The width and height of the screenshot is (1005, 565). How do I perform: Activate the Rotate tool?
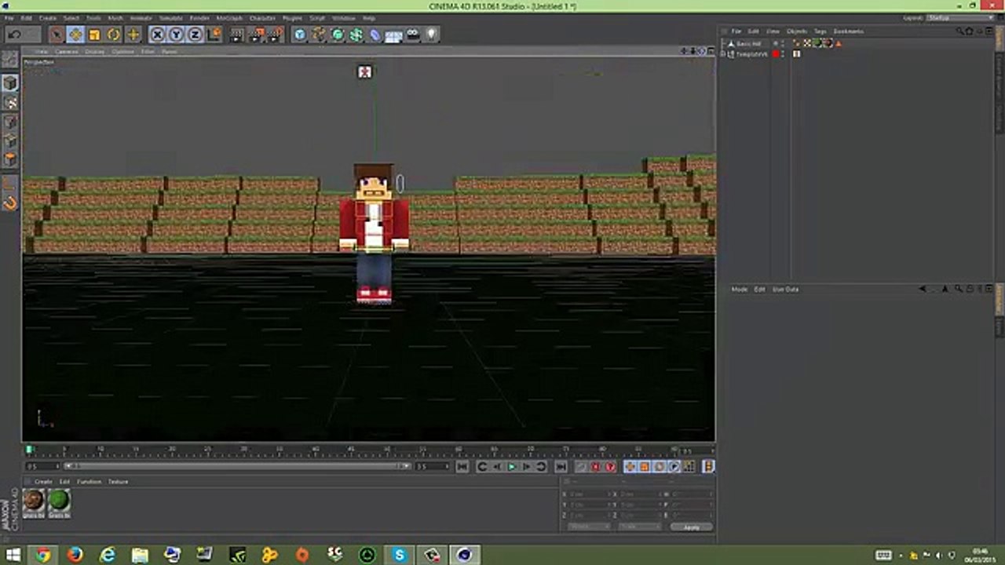click(x=114, y=35)
